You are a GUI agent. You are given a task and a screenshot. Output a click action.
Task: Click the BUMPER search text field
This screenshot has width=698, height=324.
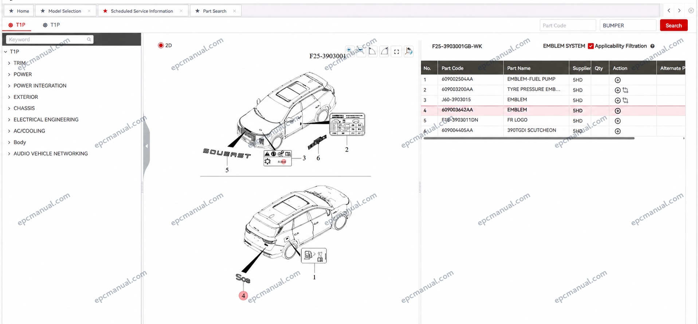click(628, 25)
